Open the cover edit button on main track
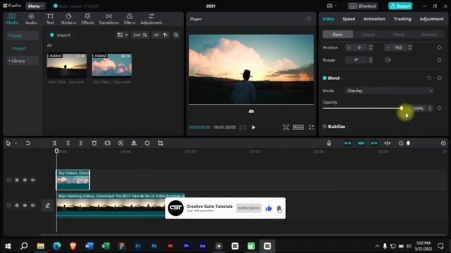The height and width of the screenshot is (253, 451). tap(47, 205)
